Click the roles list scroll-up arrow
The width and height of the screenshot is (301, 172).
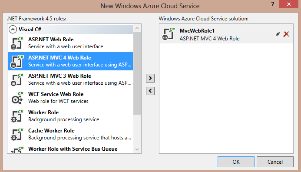(x=137, y=28)
